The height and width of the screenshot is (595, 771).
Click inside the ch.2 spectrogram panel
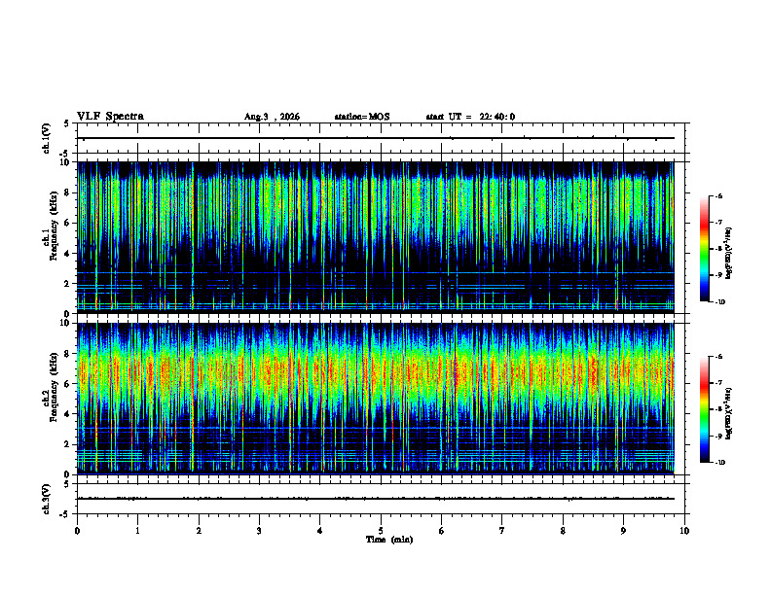pos(376,399)
